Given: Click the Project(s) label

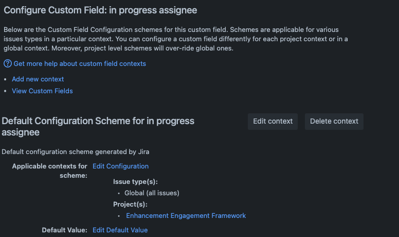Looking at the screenshot, I should tap(130, 205).
